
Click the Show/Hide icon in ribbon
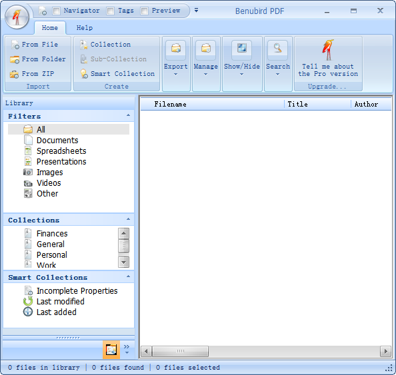point(242,49)
